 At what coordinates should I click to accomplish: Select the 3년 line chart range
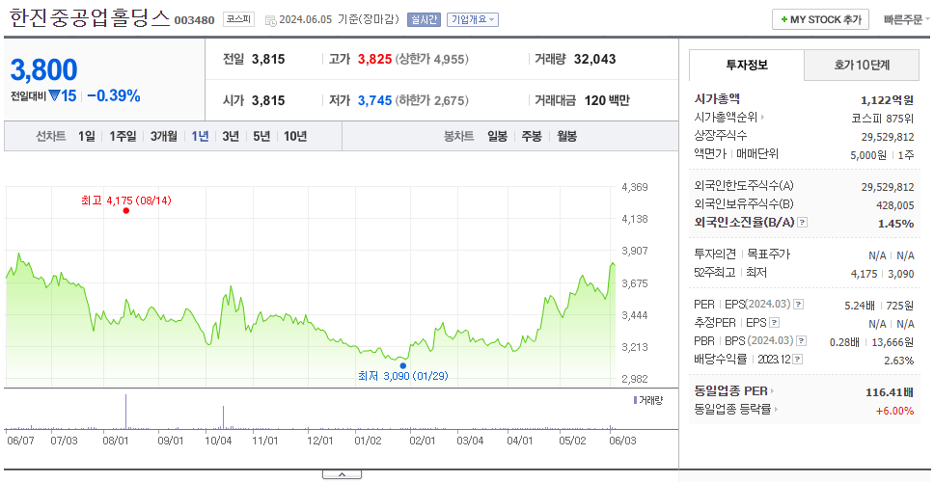coord(231,136)
